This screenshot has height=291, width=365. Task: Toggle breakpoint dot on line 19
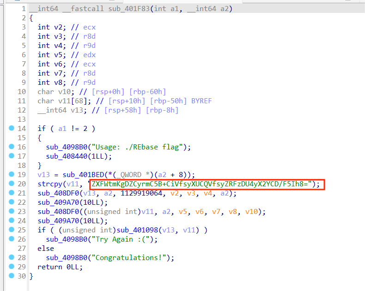[x=12, y=174]
